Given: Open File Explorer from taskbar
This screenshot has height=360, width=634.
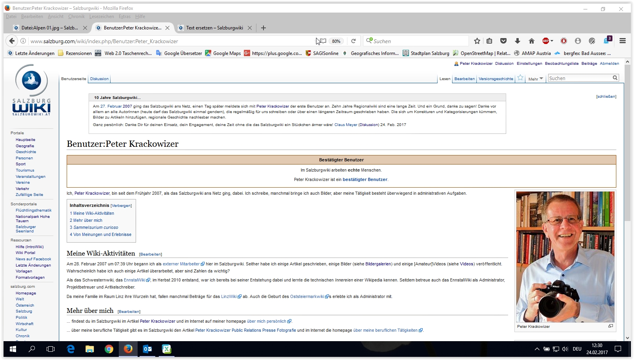Looking at the screenshot, I should click(90, 349).
